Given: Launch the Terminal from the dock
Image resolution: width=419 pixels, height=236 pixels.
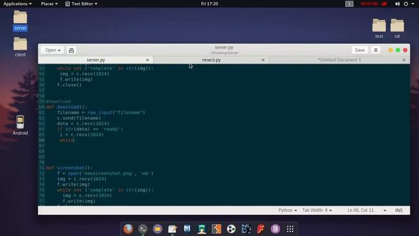Looking at the screenshot, I should [x=143, y=229].
